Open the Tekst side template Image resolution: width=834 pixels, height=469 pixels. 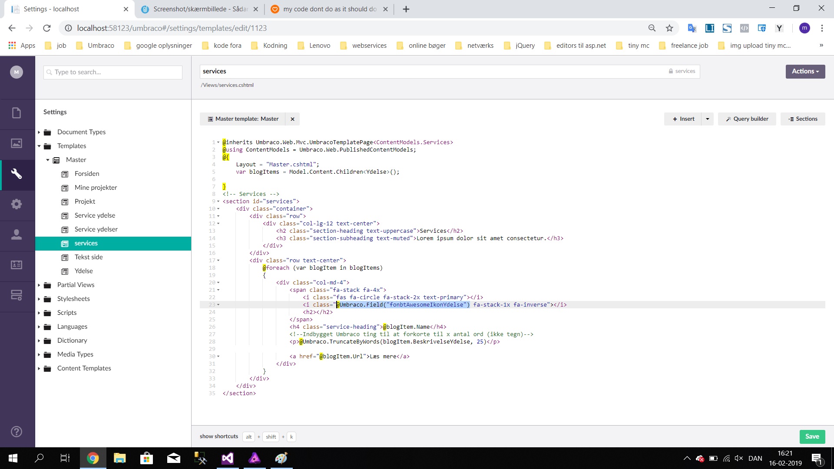click(89, 257)
